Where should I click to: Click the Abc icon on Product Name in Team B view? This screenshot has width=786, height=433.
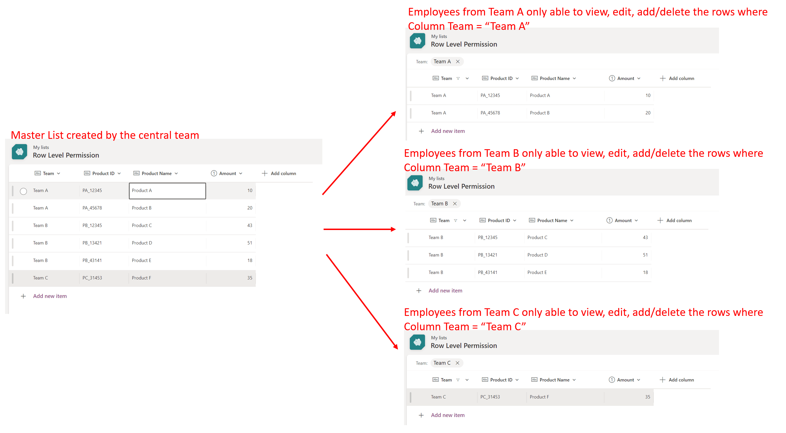point(532,220)
